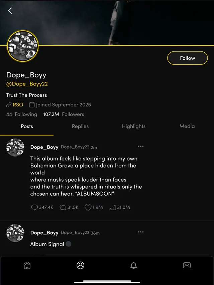The image size is (214, 285).
Task: Open the Home feed icon
Action: pos(27,265)
